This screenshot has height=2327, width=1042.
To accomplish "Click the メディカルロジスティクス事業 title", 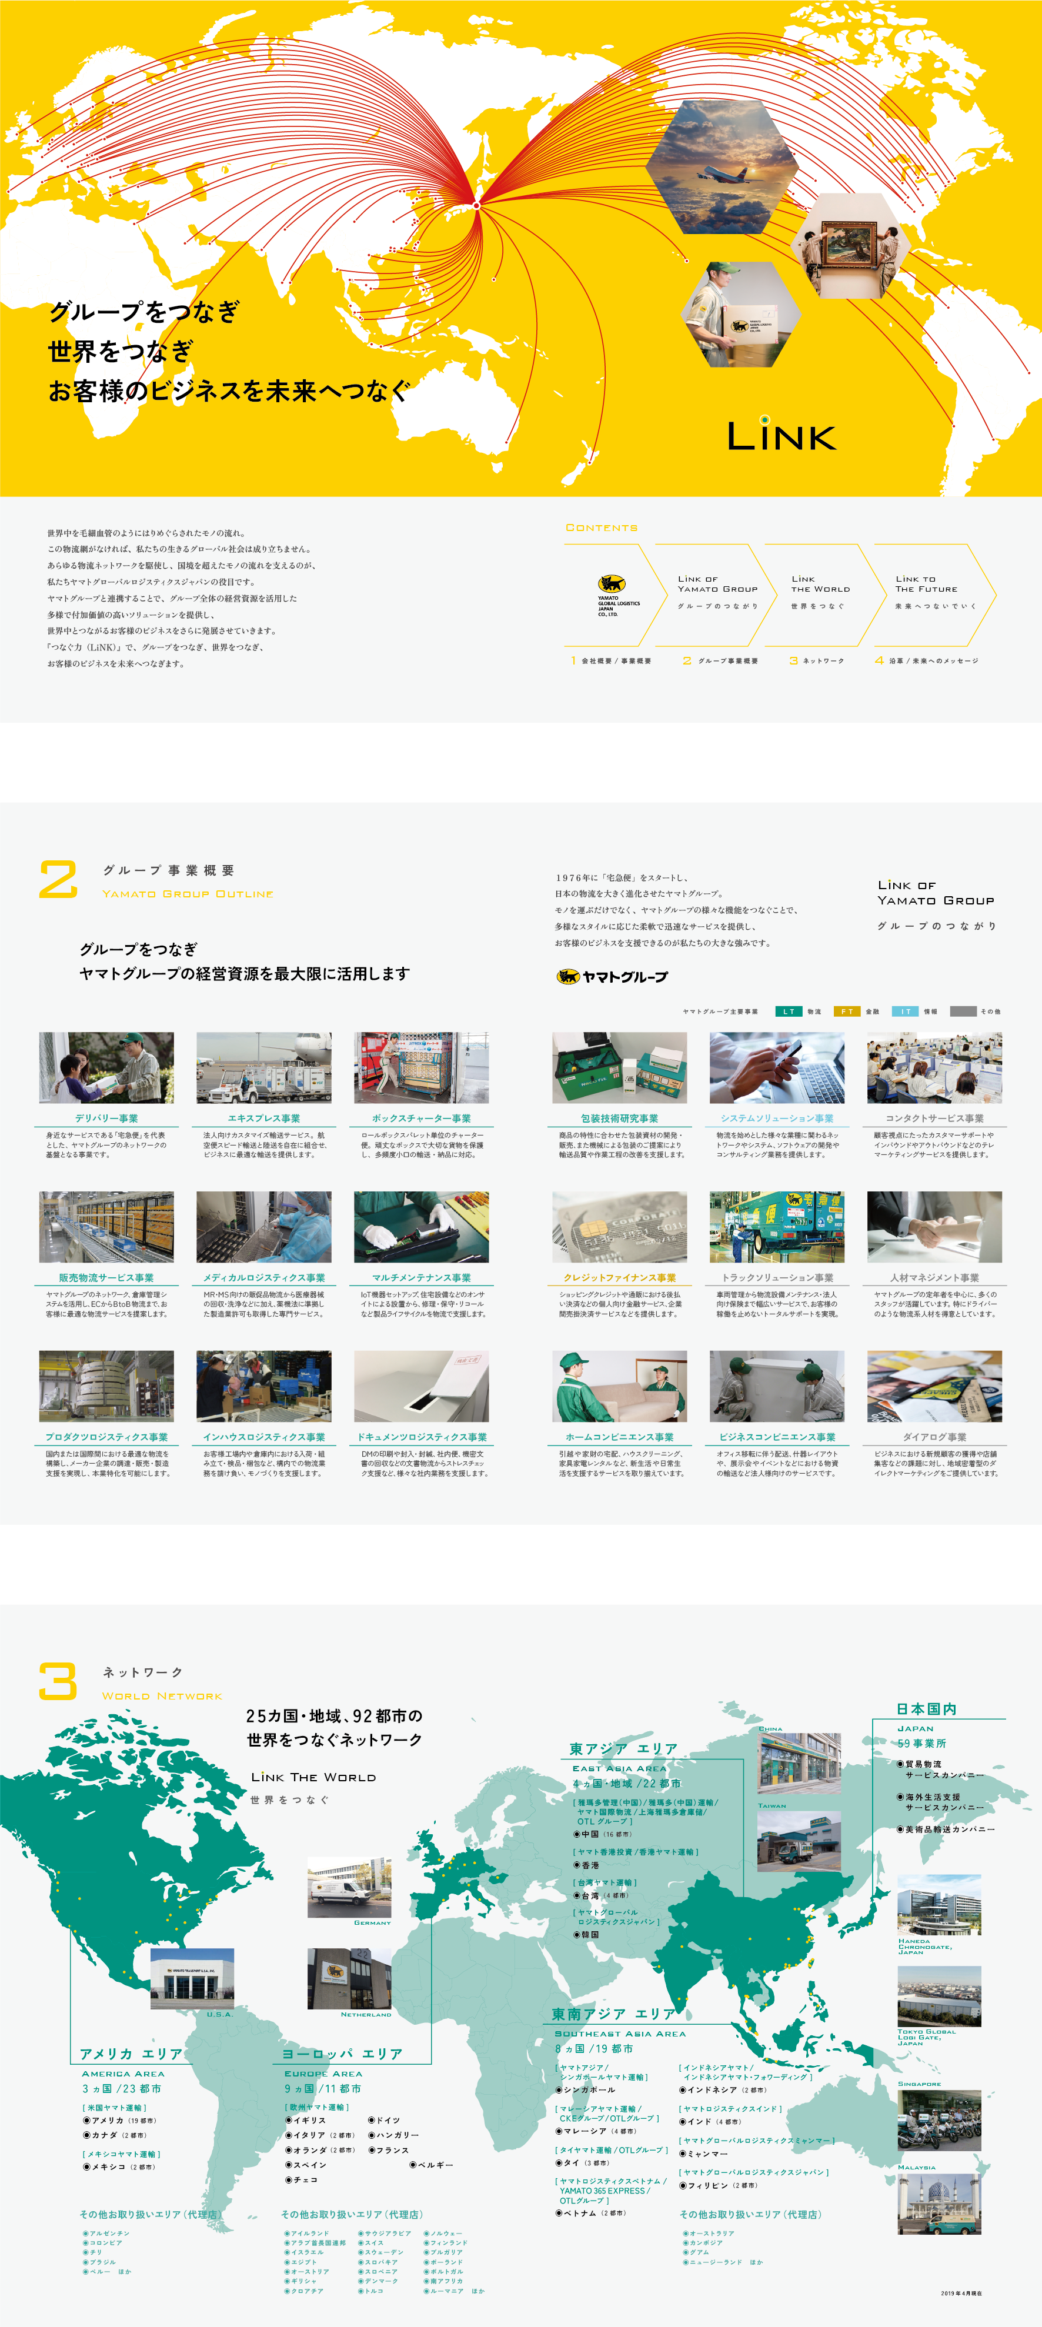I will click(x=263, y=1277).
